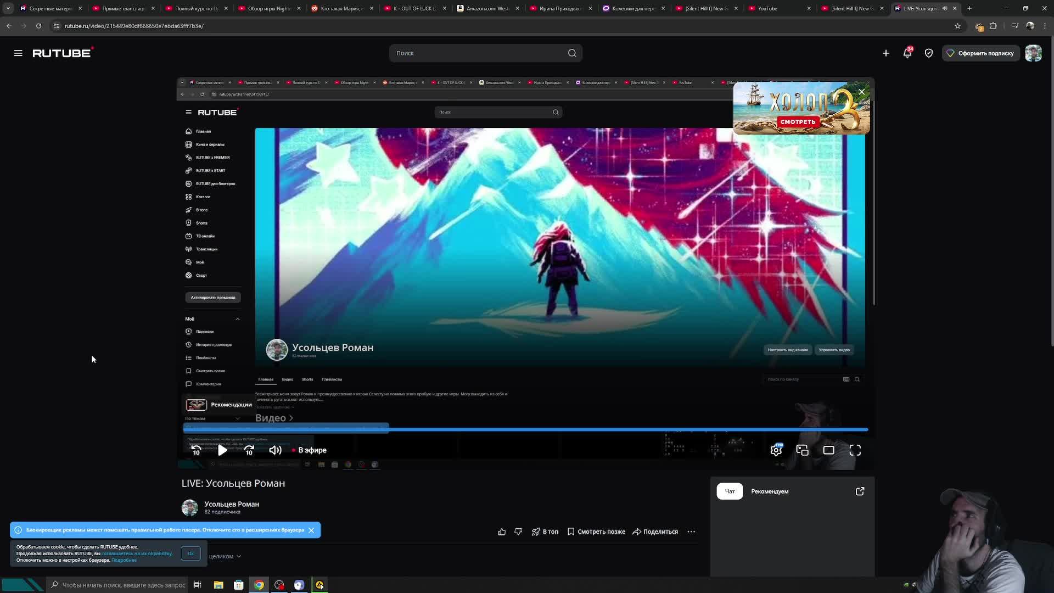This screenshot has height=593, width=1054.
Task: Open the browser tab search dropdown
Action: 8,8
